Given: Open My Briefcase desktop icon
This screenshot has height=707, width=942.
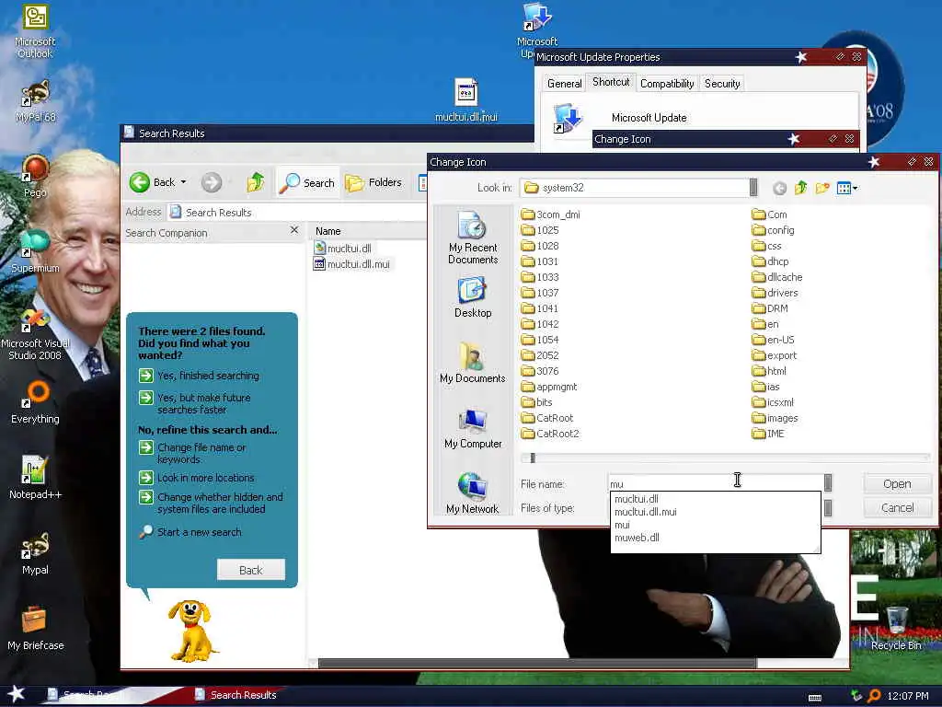Looking at the screenshot, I should [35, 629].
